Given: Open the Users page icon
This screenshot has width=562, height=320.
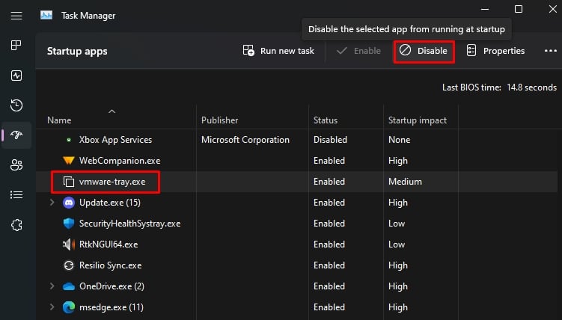Looking at the screenshot, I should 16,165.
